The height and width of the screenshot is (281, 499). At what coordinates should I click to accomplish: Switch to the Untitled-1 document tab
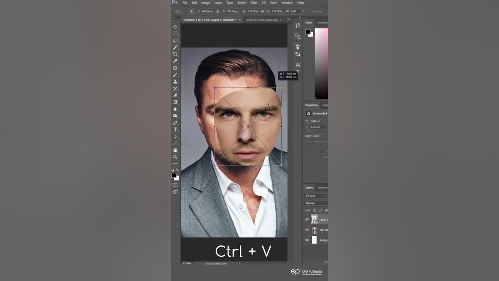tap(210, 20)
